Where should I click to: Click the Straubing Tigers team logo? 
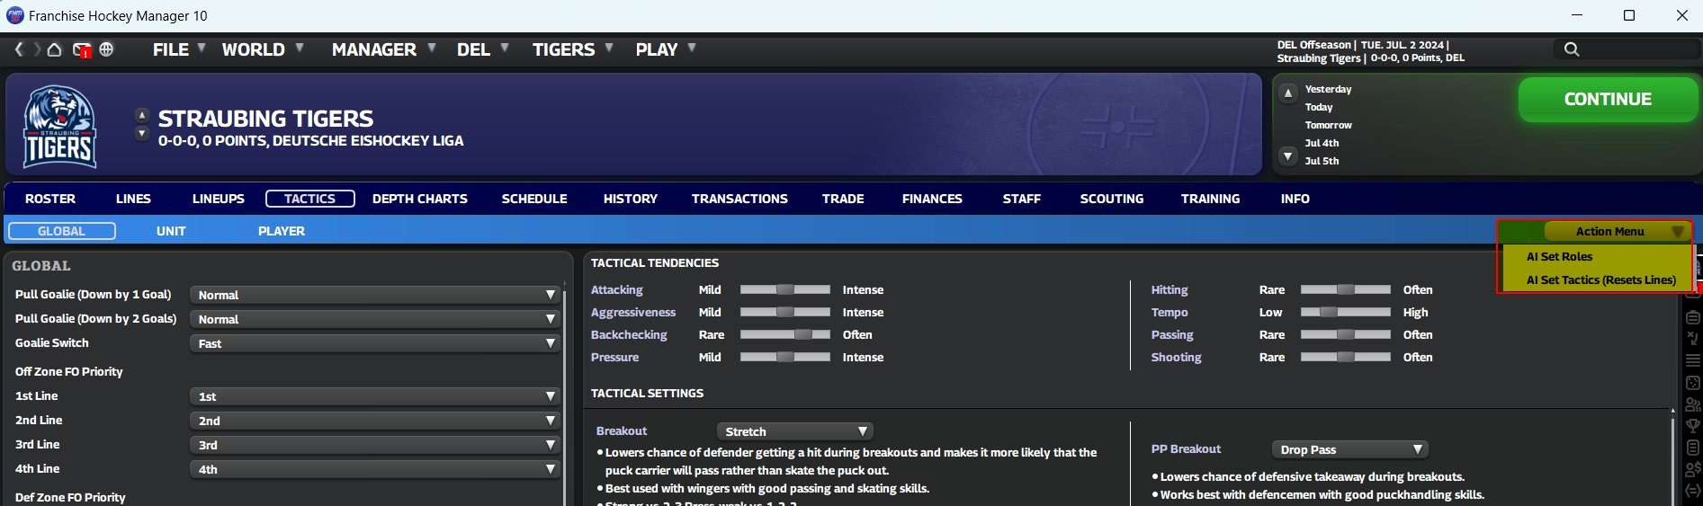59,127
